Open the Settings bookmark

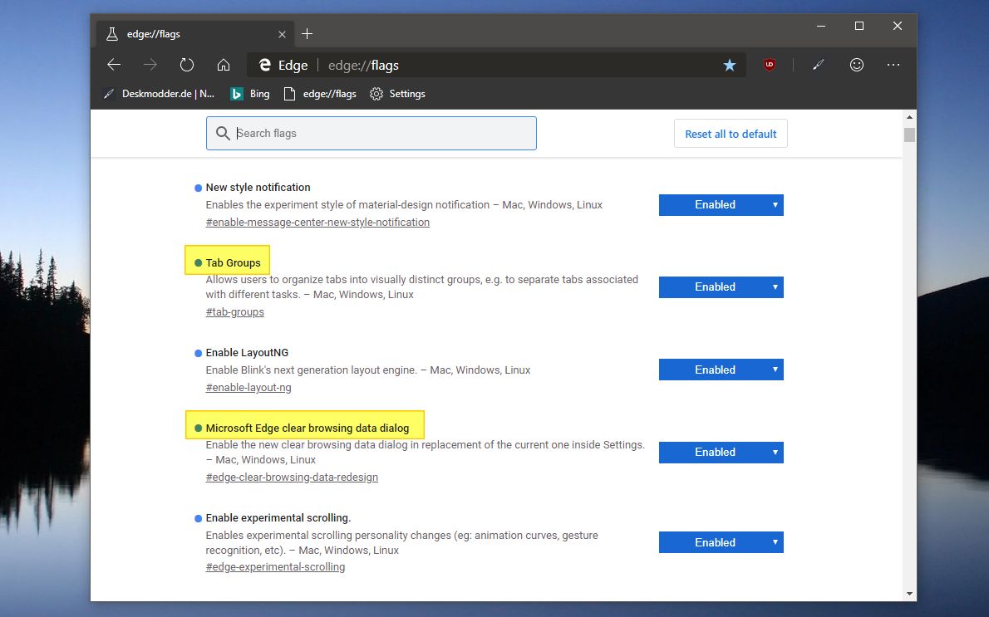click(398, 94)
